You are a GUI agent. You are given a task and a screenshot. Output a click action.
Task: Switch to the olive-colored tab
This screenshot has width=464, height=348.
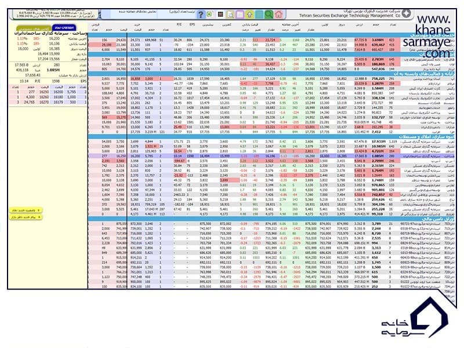point(34,28)
